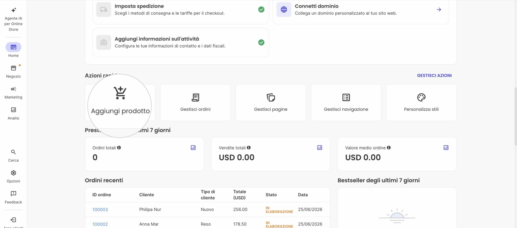Open Personalizza stili palette tile
This screenshot has width=517, height=228.
point(421,103)
